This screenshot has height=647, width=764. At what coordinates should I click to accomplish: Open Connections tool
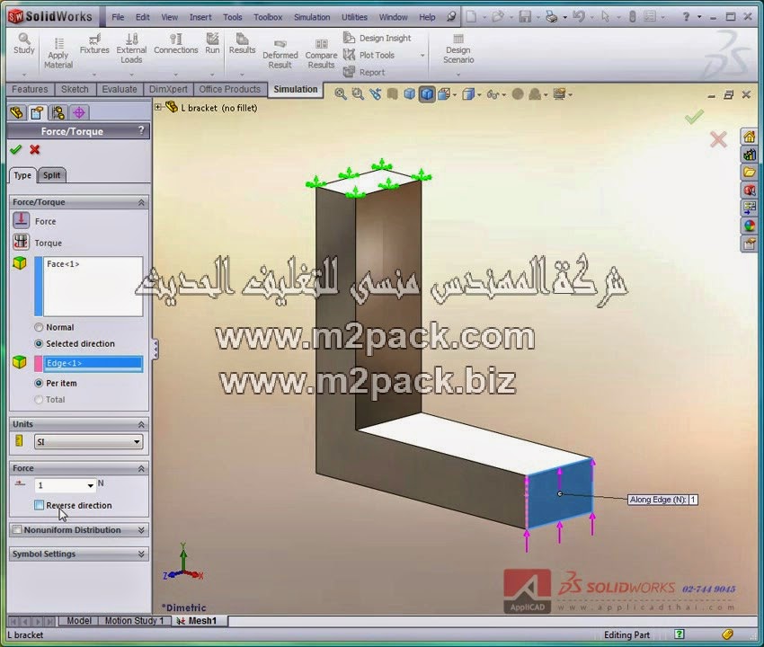176,44
